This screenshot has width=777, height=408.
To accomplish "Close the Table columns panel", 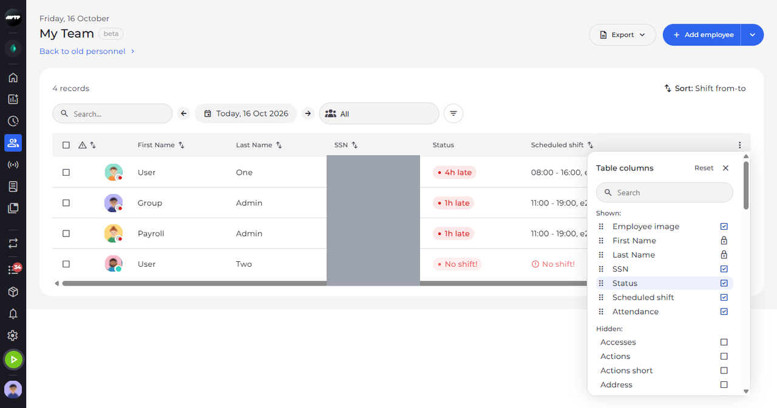I will coord(725,168).
